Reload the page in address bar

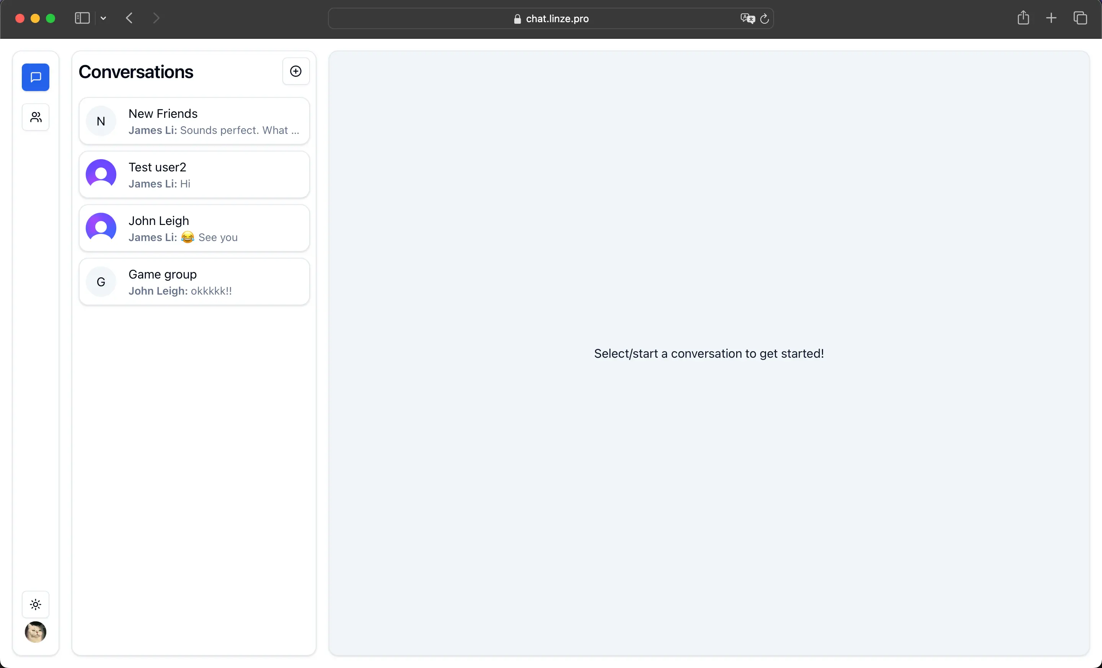pyautogui.click(x=765, y=18)
